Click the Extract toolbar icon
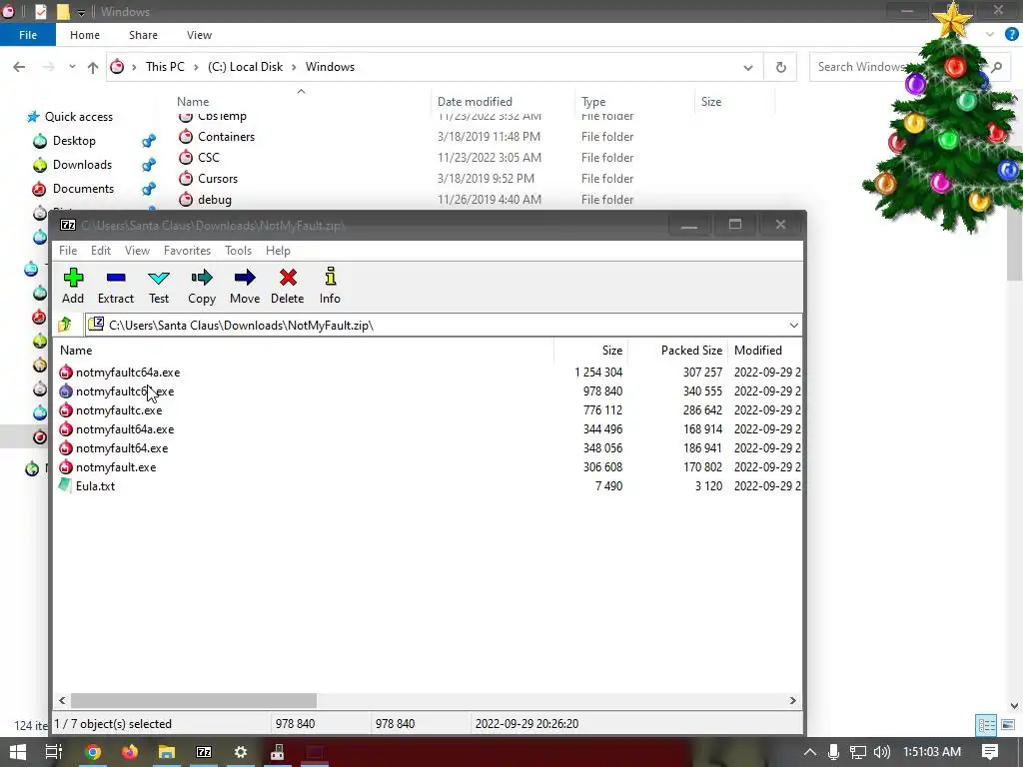The width and height of the screenshot is (1023, 767). coord(116,286)
